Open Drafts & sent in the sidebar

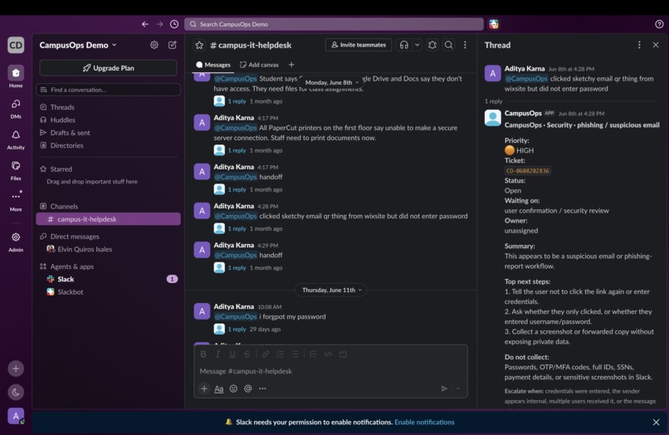point(109,133)
